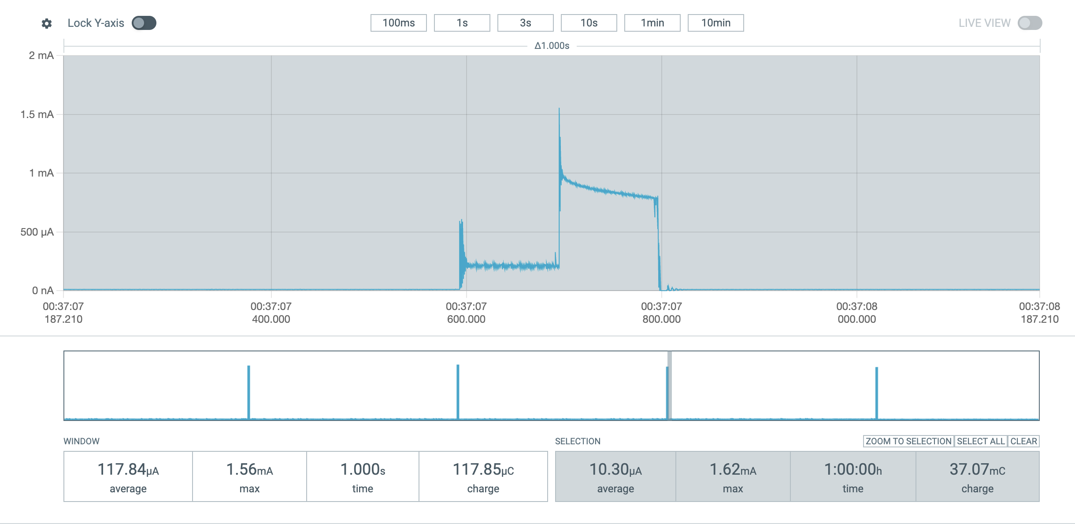Image resolution: width=1075 pixels, height=524 pixels.
Task: Click the 00:37:07 600.000 time axis label
Action: tap(466, 313)
